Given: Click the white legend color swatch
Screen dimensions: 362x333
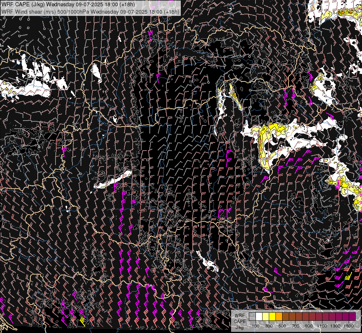Looking at the screenshot, I should (259, 316).
